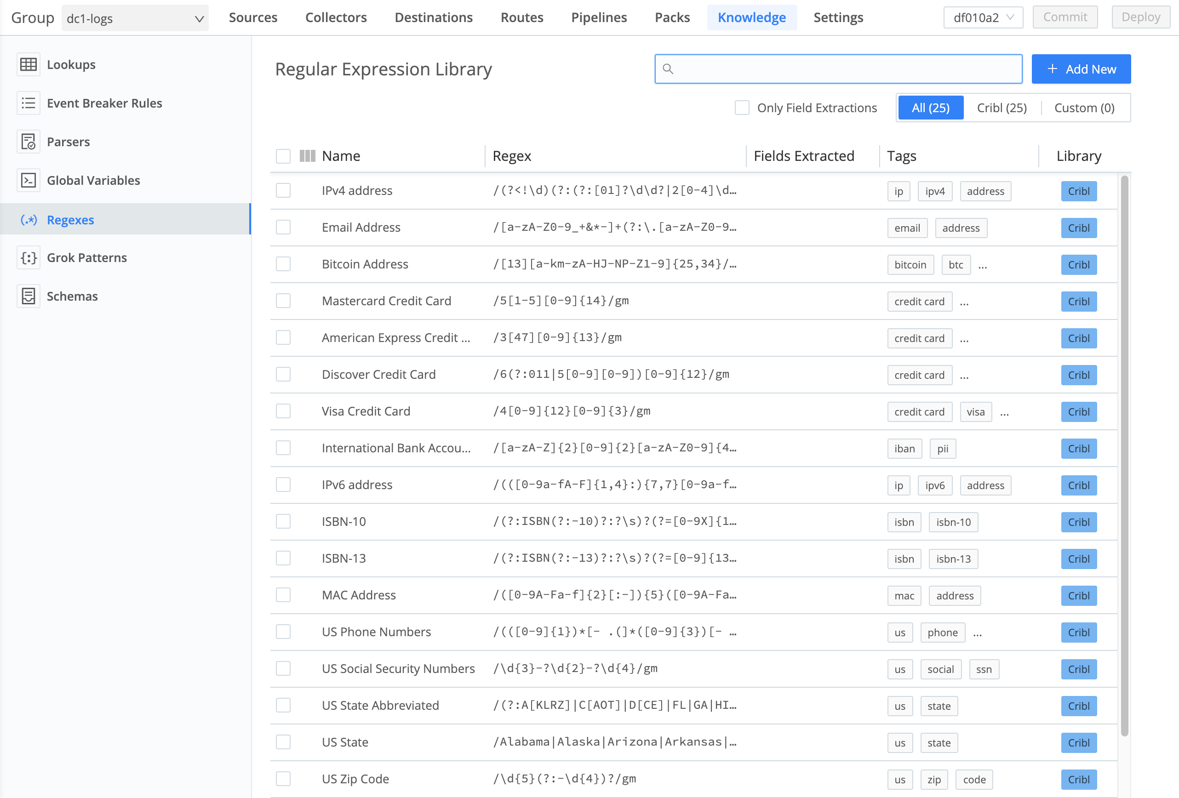Open the International Bank Accou... row

click(x=693, y=448)
